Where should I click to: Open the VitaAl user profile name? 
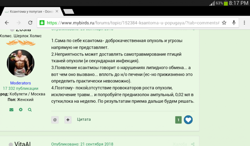(22, 144)
